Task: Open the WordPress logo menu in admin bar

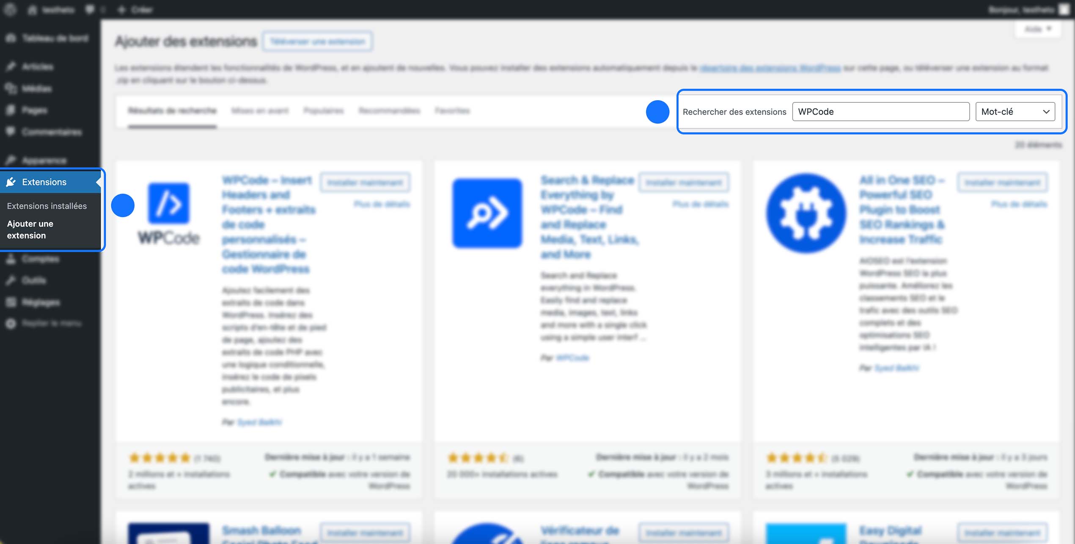Action: tap(11, 9)
